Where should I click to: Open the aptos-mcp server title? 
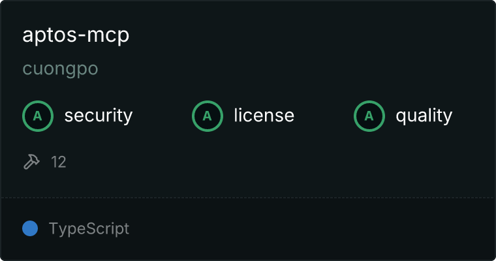76,35
